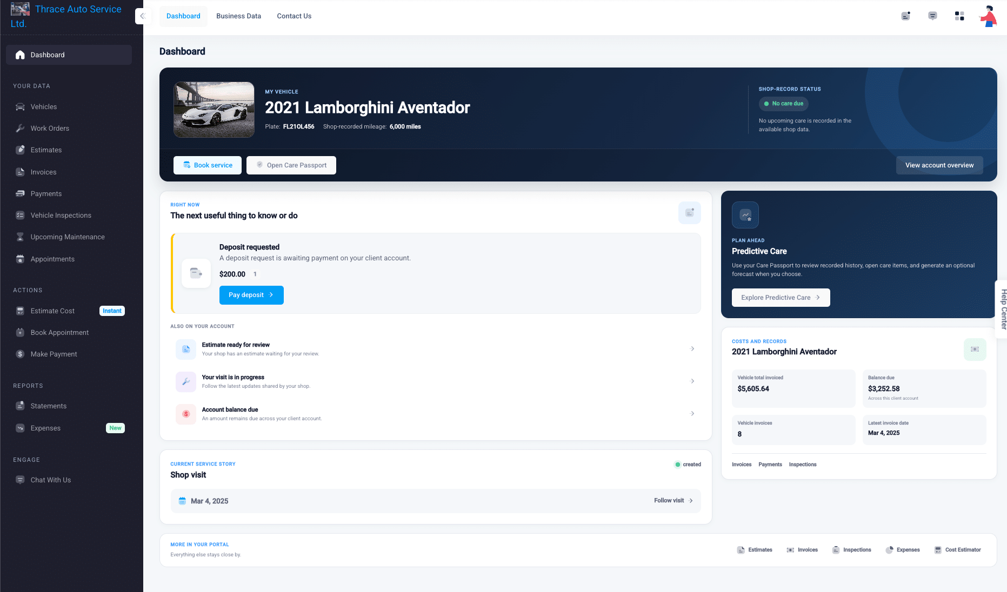Screen dimensions: 1007x592
Task: Click the Dashboard home icon in sidebar
Action: coord(20,55)
